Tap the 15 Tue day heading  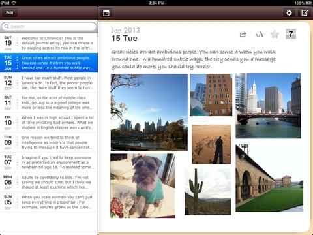pos(125,39)
